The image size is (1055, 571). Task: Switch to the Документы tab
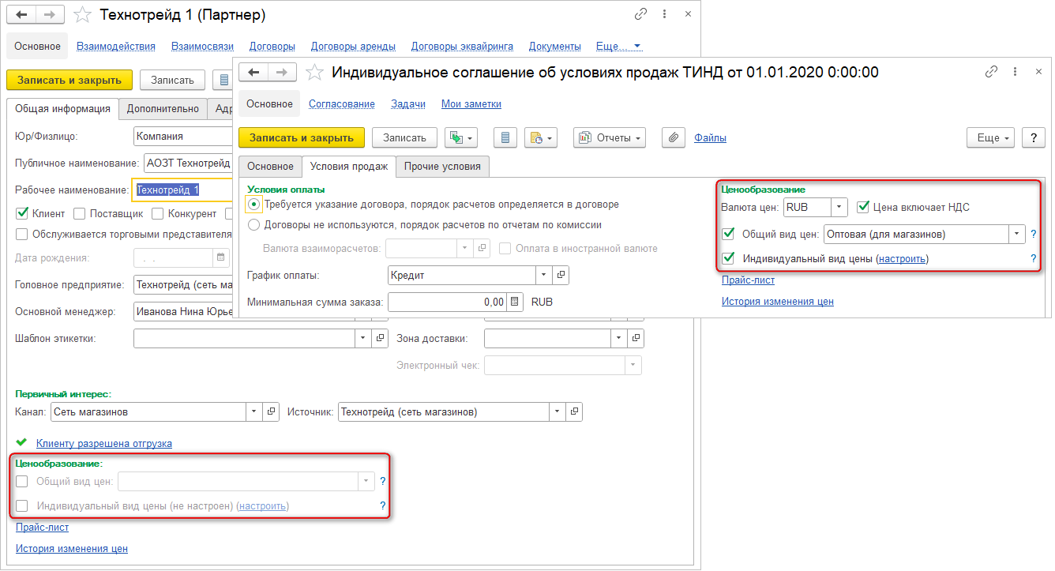tap(555, 46)
